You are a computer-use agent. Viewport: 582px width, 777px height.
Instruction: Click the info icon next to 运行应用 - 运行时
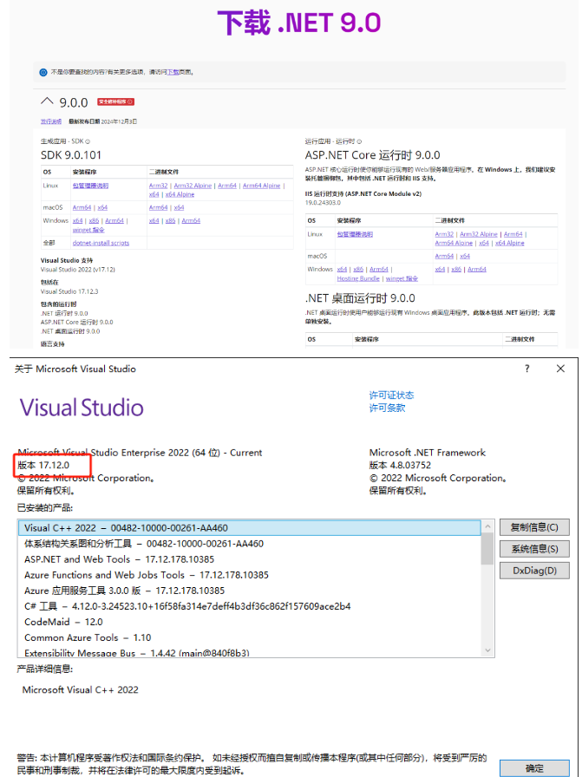tap(359, 141)
